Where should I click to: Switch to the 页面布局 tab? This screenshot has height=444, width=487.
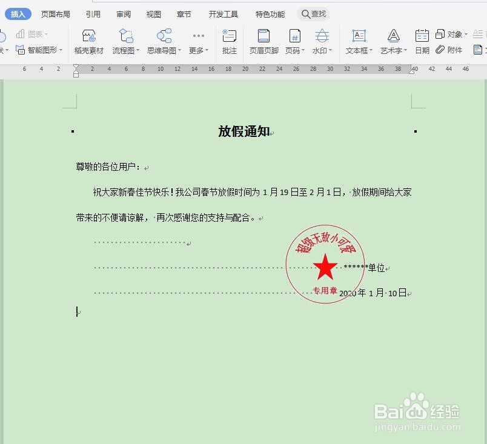[x=56, y=13]
